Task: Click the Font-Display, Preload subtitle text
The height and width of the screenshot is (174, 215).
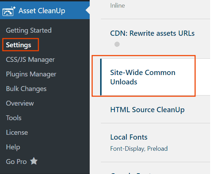Action: [x=139, y=149]
